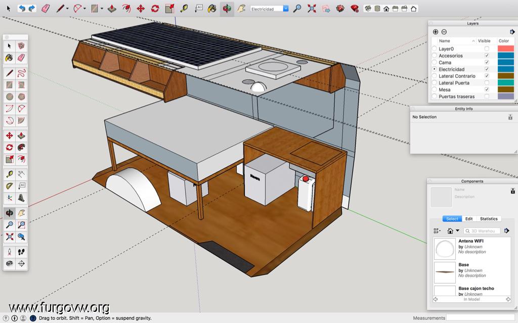Screen dimensions: 518x323
Task: Switch to Top view in the top toolbar
Action: pos(377,9)
